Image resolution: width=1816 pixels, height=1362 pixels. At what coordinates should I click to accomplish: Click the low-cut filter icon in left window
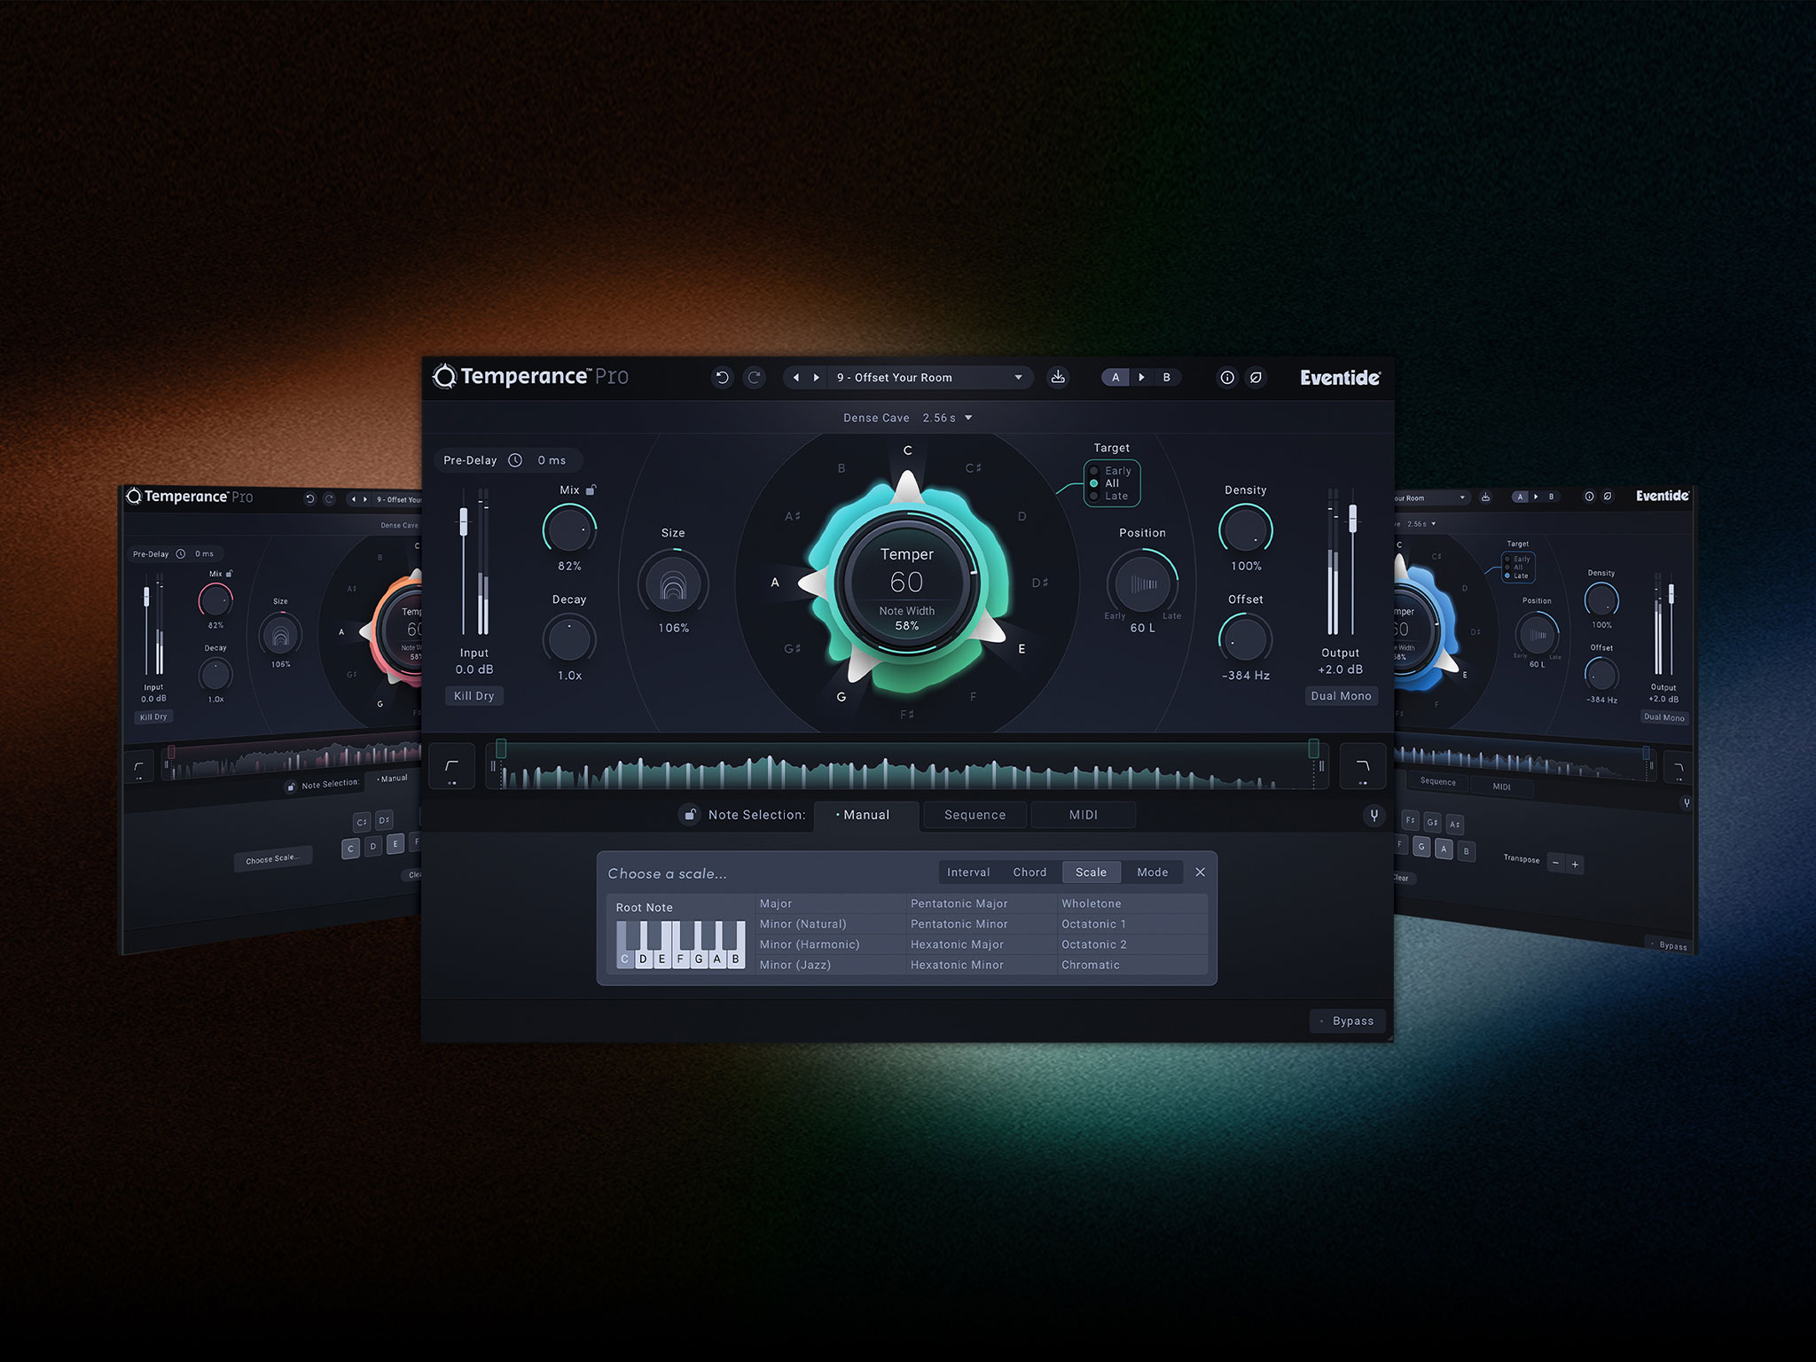coord(139,768)
